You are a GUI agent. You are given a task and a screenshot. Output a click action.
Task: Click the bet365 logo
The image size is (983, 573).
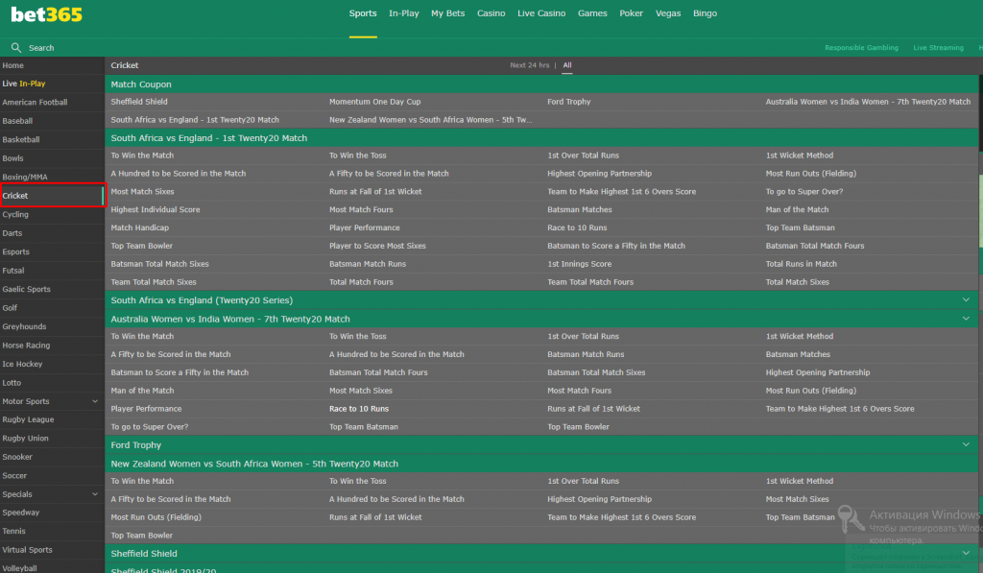tap(46, 14)
